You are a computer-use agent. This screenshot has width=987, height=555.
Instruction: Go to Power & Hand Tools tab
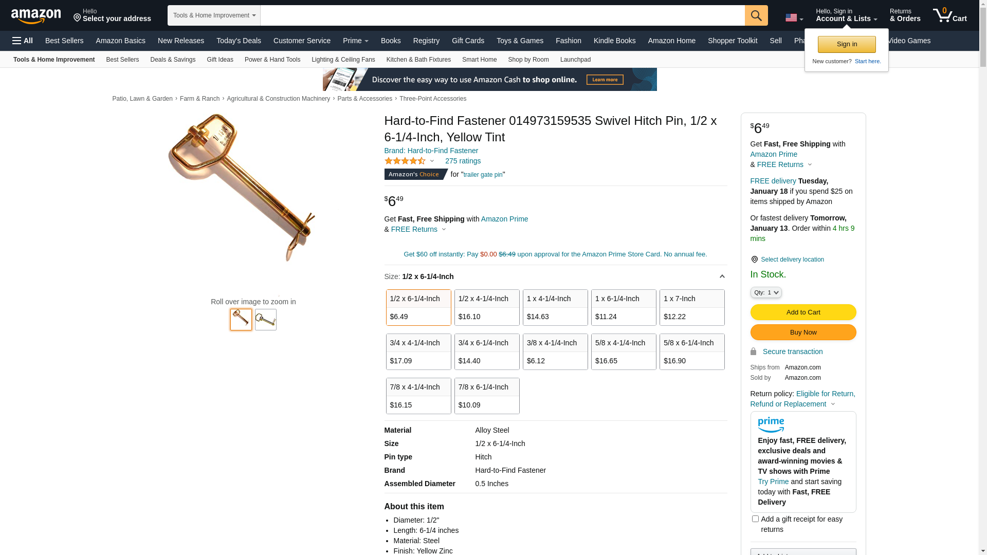(272, 60)
